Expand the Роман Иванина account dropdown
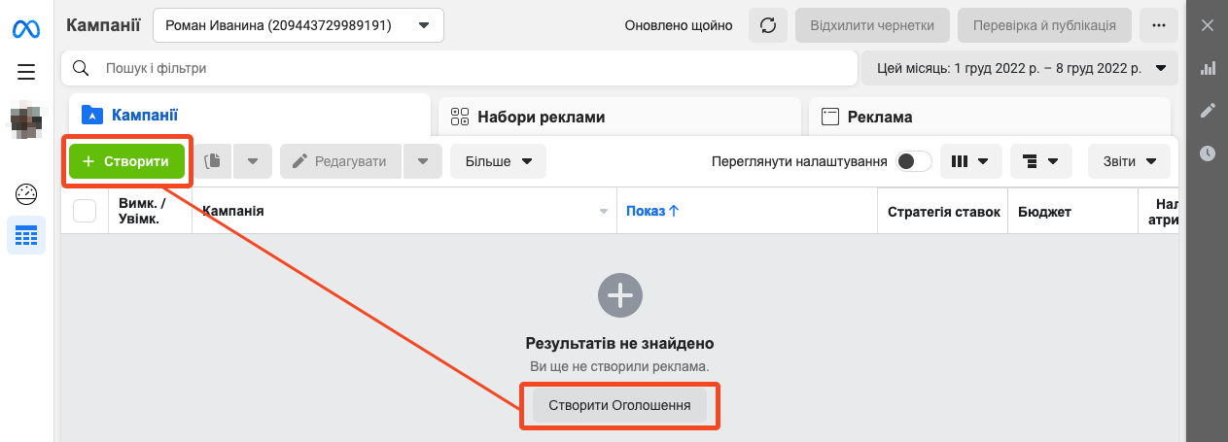Viewport: 1228px width, 442px height. pos(298,26)
